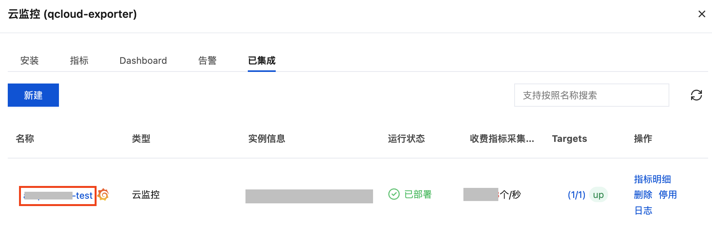This screenshot has height=225, width=712.
Task: Click the truncated 收费指标采集 column header
Action: (502, 139)
